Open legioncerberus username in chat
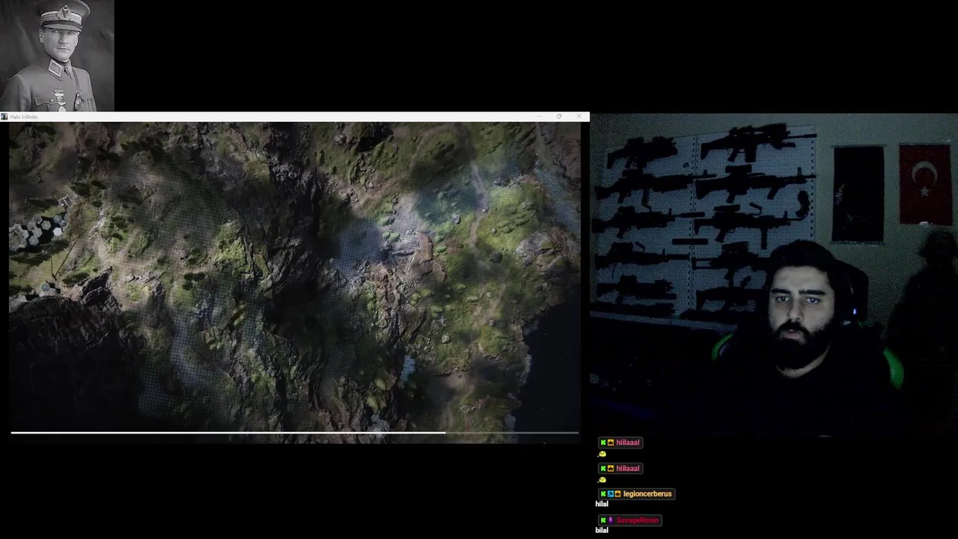The image size is (958, 539). pos(647,494)
